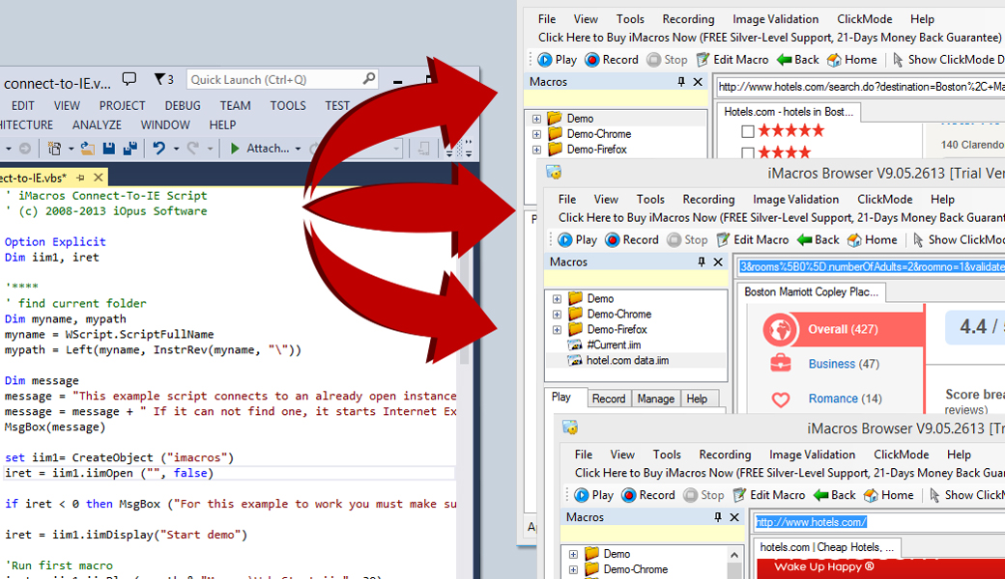Click Edit Macro in the Boston search iMacros window

pos(732,60)
